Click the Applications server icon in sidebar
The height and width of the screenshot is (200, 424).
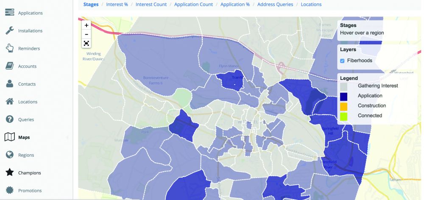point(9,13)
